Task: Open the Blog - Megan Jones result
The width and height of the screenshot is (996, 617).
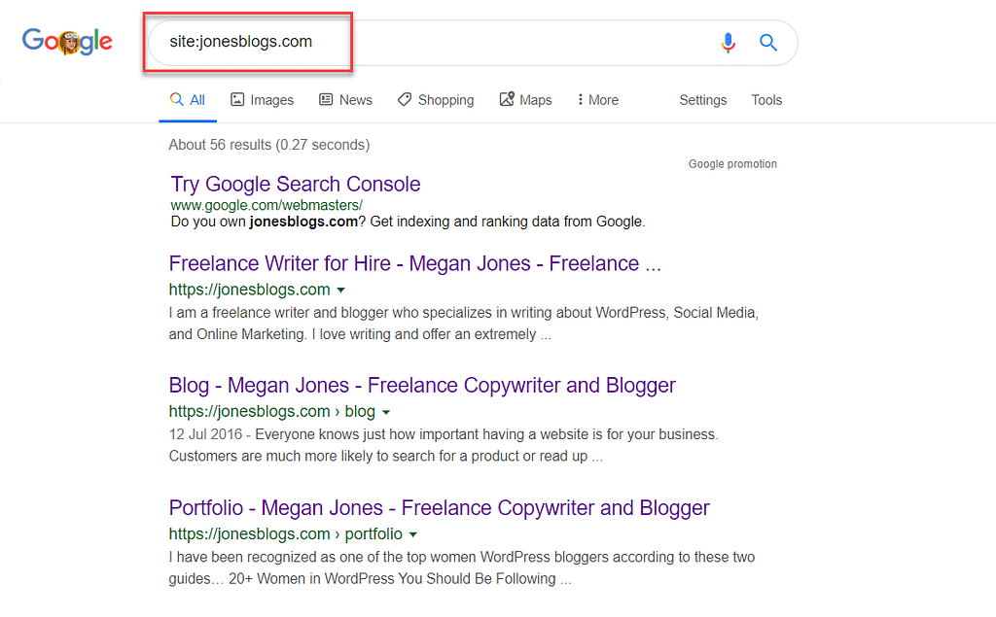Action: click(x=422, y=386)
